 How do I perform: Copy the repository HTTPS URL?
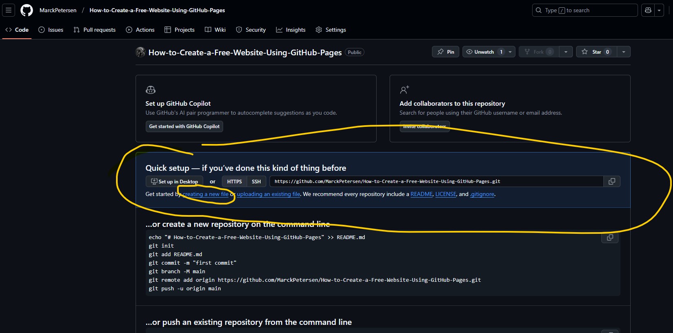612,181
